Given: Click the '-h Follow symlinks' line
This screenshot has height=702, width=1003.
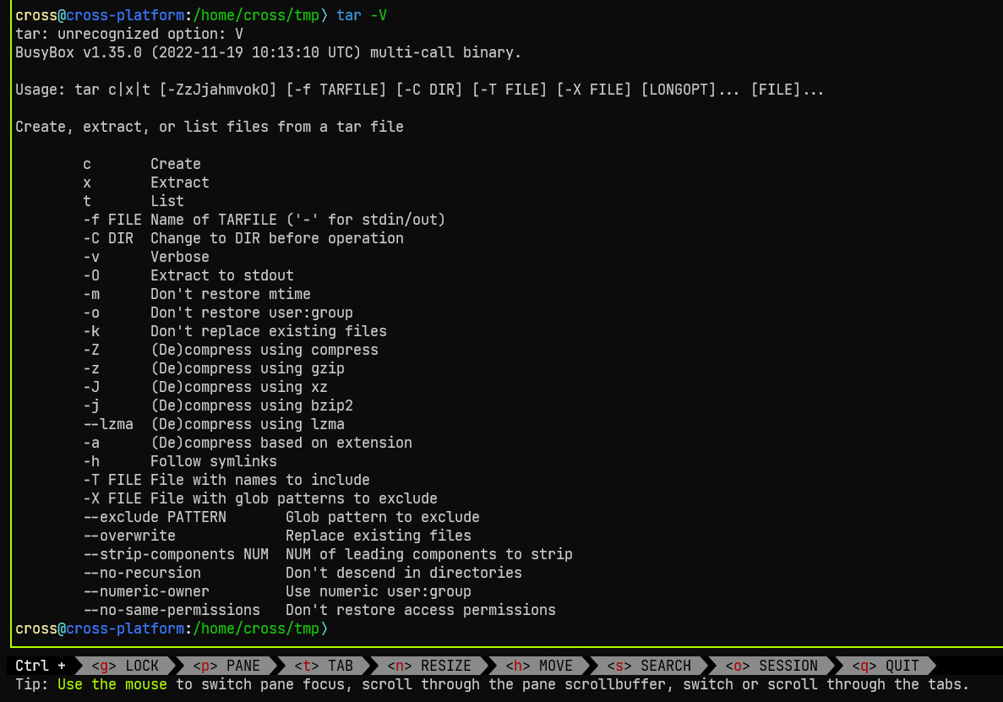Looking at the screenshot, I should tap(180, 460).
